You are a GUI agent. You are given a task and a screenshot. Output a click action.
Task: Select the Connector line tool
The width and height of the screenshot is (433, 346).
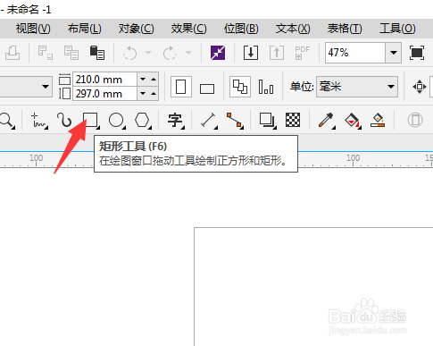pos(235,121)
